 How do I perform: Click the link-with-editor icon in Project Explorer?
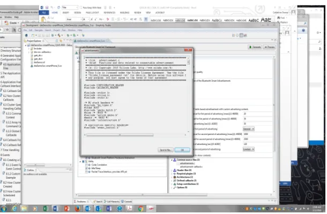pyautogui.click(x=61, y=41)
